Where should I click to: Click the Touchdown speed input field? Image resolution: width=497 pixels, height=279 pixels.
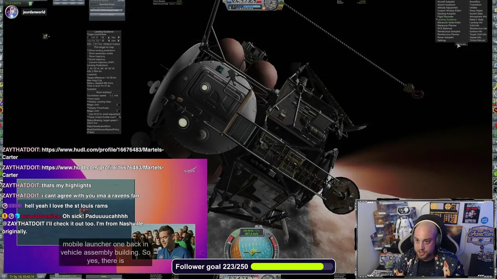pos(112,95)
